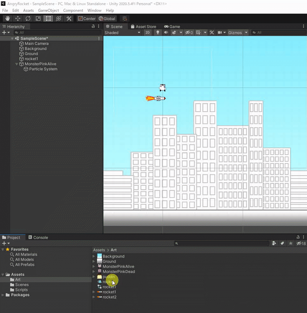This screenshot has height=313, width=307.
Task: Choose the Rotate tool
Action: (x=28, y=18)
